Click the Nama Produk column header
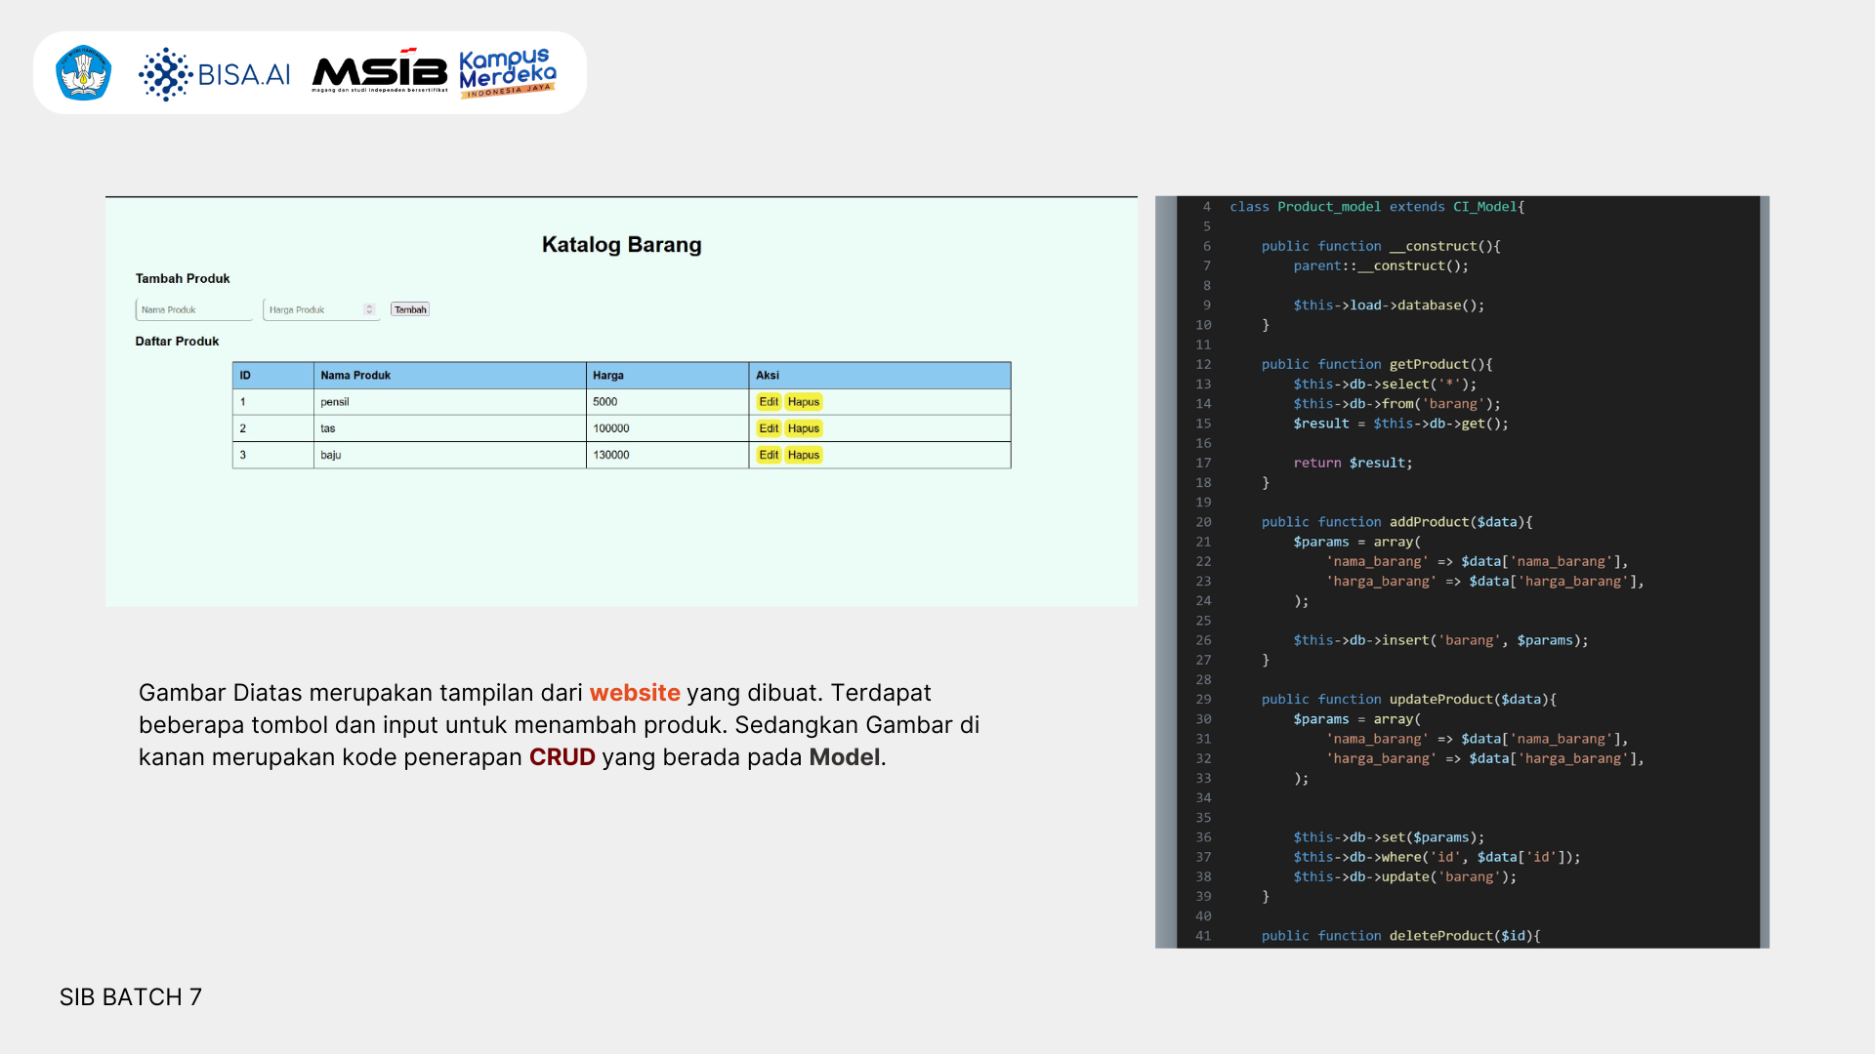This screenshot has height=1054, width=1875. [450, 376]
